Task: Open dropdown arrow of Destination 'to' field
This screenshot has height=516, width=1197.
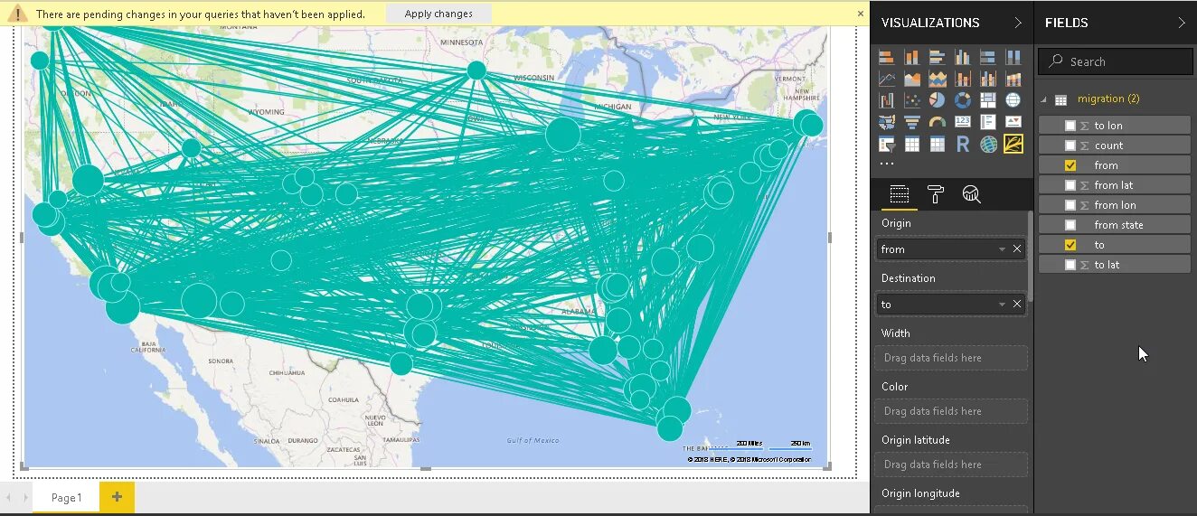Action: pos(1002,305)
